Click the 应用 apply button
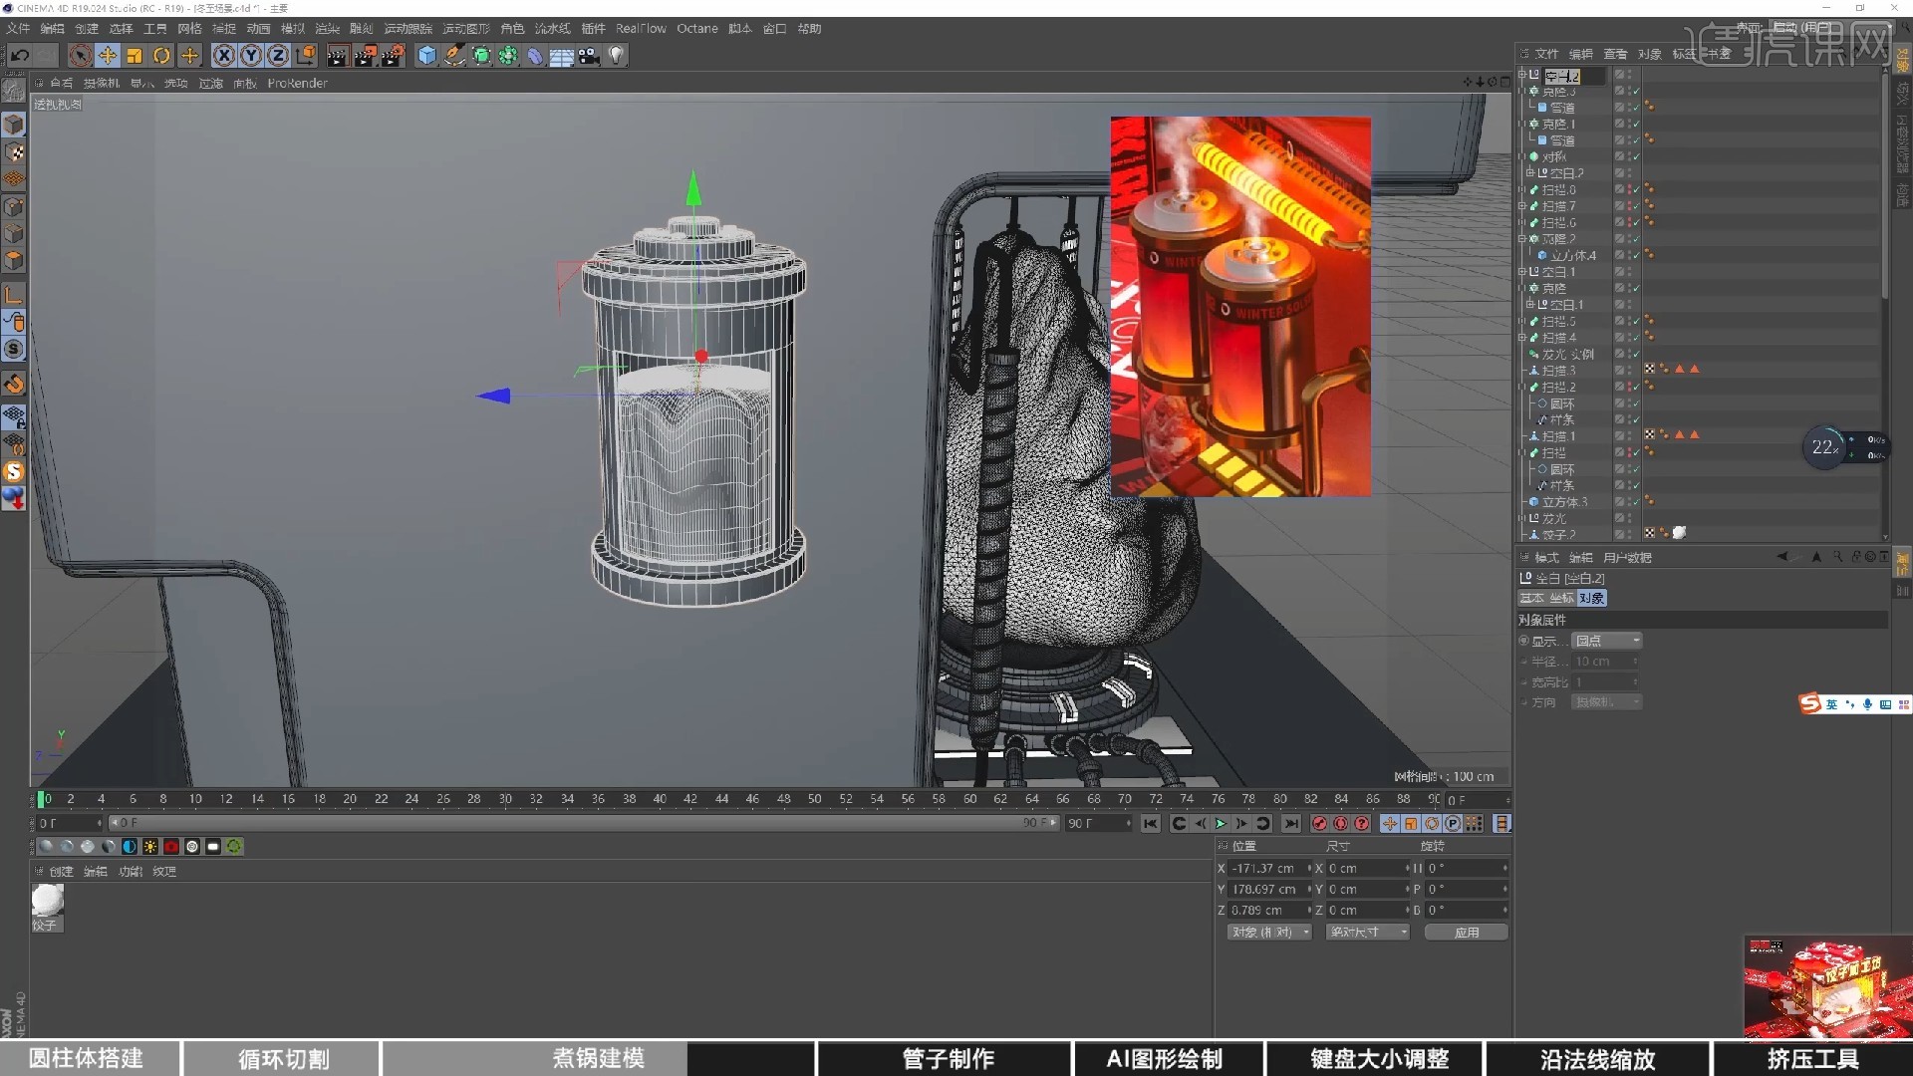The image size is (1913, 1076). (1467, 933)
